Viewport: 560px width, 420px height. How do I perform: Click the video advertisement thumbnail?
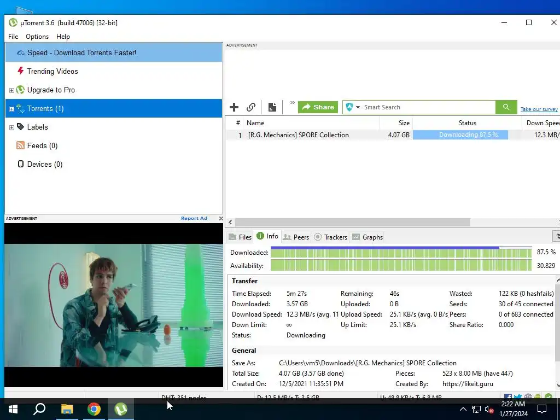click(114, 305)
